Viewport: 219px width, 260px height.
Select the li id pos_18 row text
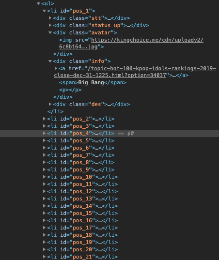pyautogui.click(x=82, y=235)
